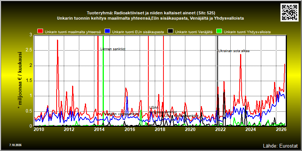This screenshot has width=302, height=151.
Task: Click the green vertical marker line near 2014
Action: (103, 81)
